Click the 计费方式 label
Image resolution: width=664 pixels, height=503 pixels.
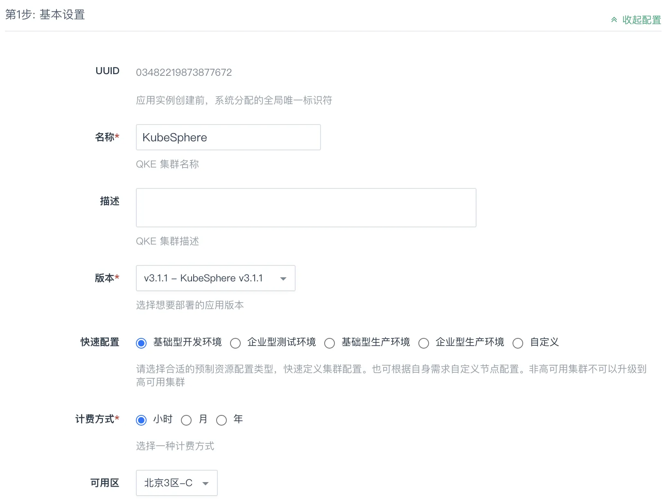click(97, 419)
